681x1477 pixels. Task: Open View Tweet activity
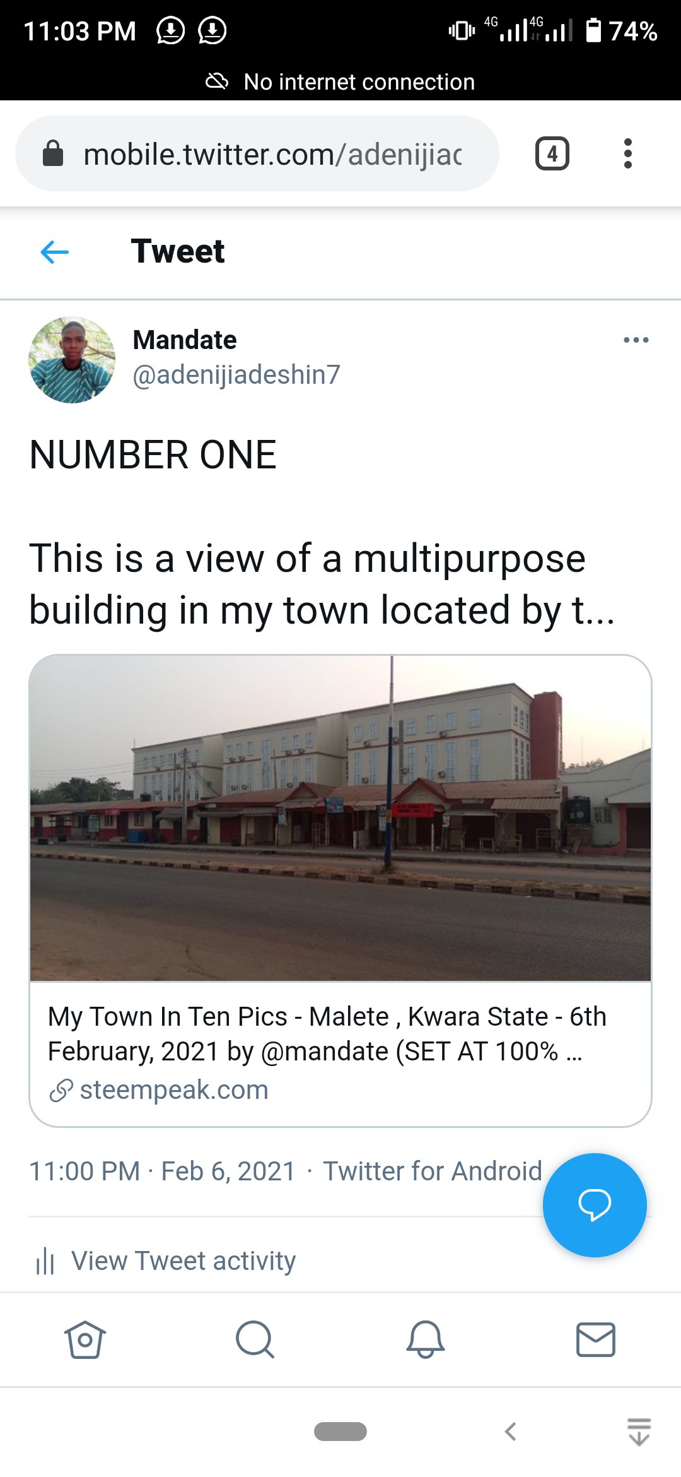(183, 1261)
